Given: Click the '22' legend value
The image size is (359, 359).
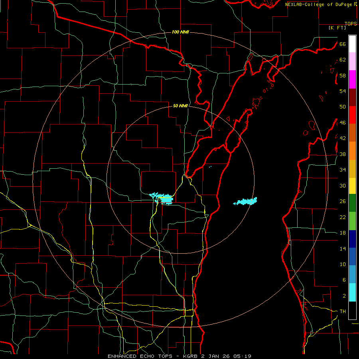Looking at the screenshot, I should click(343, 217).
